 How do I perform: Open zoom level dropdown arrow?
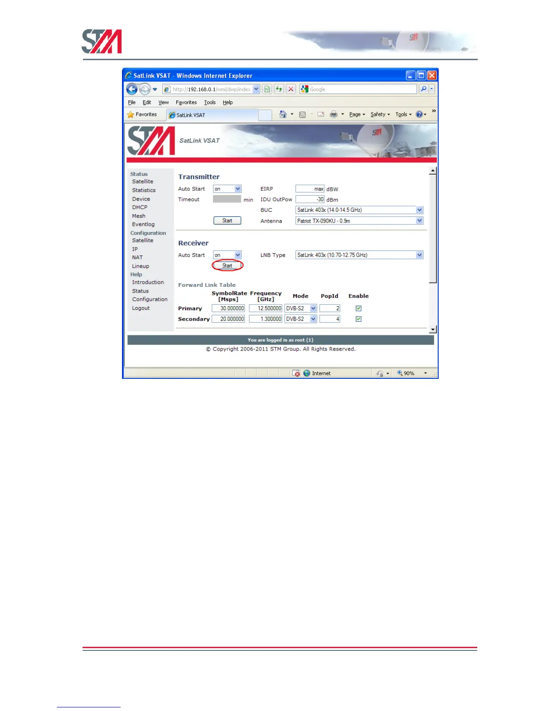click(x=425, y=373)
